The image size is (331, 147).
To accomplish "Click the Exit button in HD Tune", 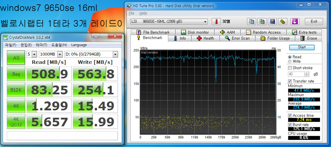I will click(x=314, y=22).
